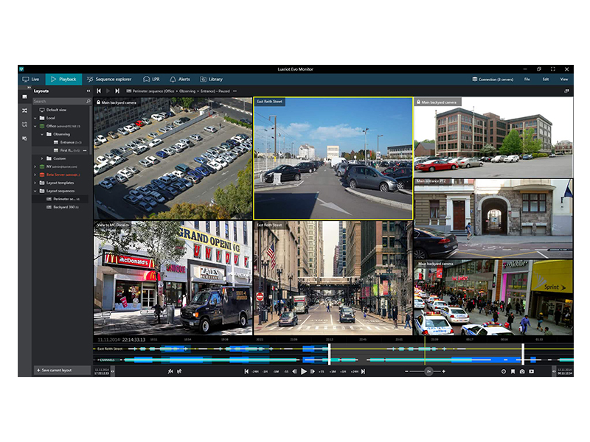
Task: Take a snapshot with camera icon
Action: [522, 372]
